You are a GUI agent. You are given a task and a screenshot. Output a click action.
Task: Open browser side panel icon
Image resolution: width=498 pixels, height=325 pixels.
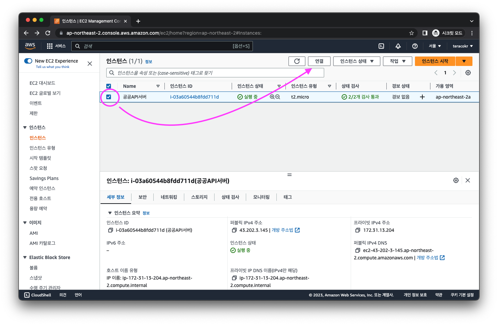(x=425, y=33)
